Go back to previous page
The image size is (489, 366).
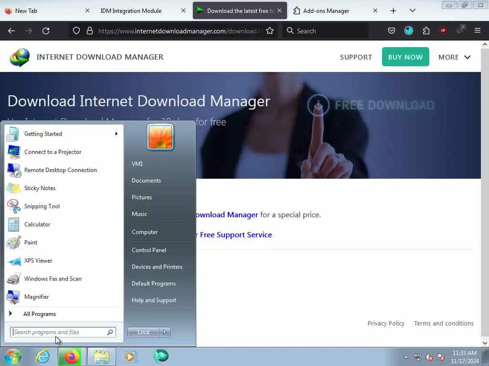coord(11,31)
